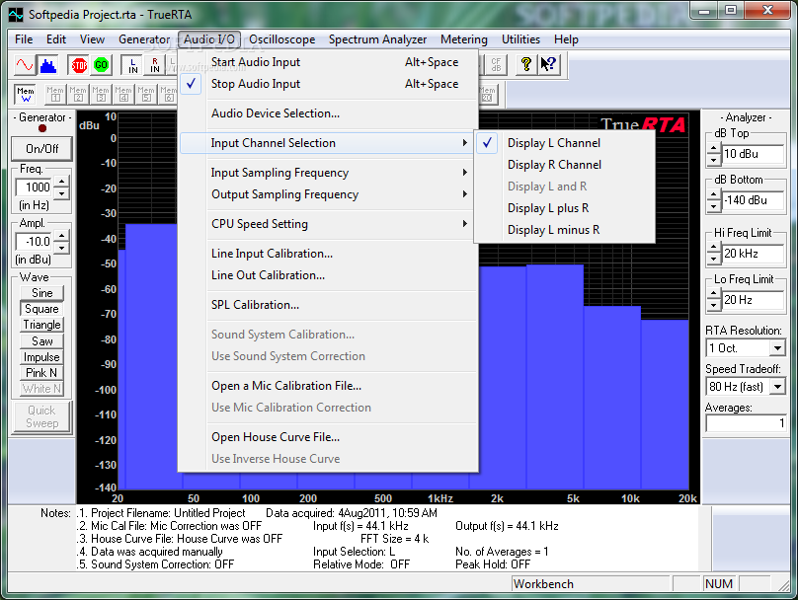Screen dimensions: 798x600
Task: Click the Edit menu
Action: pyautogui.click(x=56, y=39)
